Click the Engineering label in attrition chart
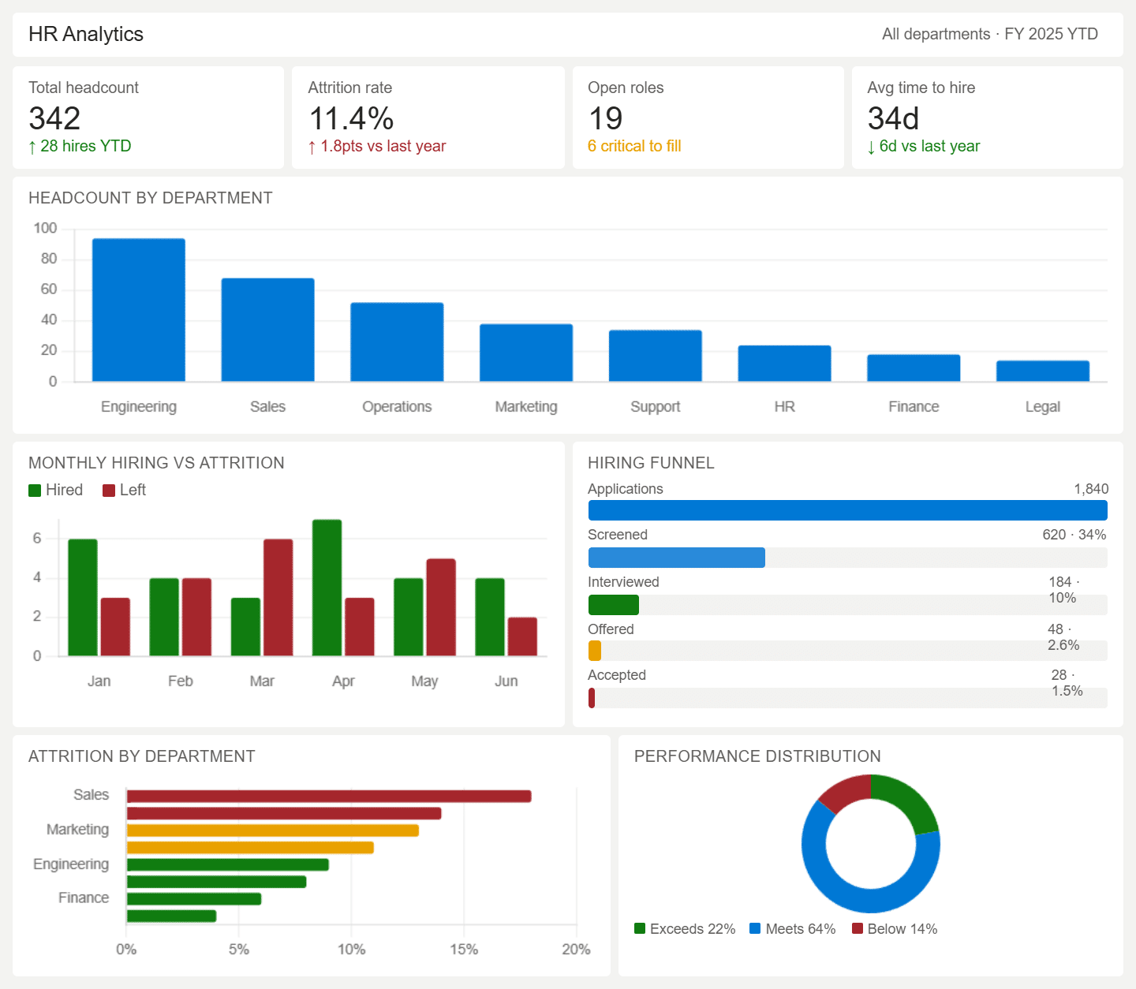Image resolution: width=1136 pixels, height=989 pixels. [71, 864]
